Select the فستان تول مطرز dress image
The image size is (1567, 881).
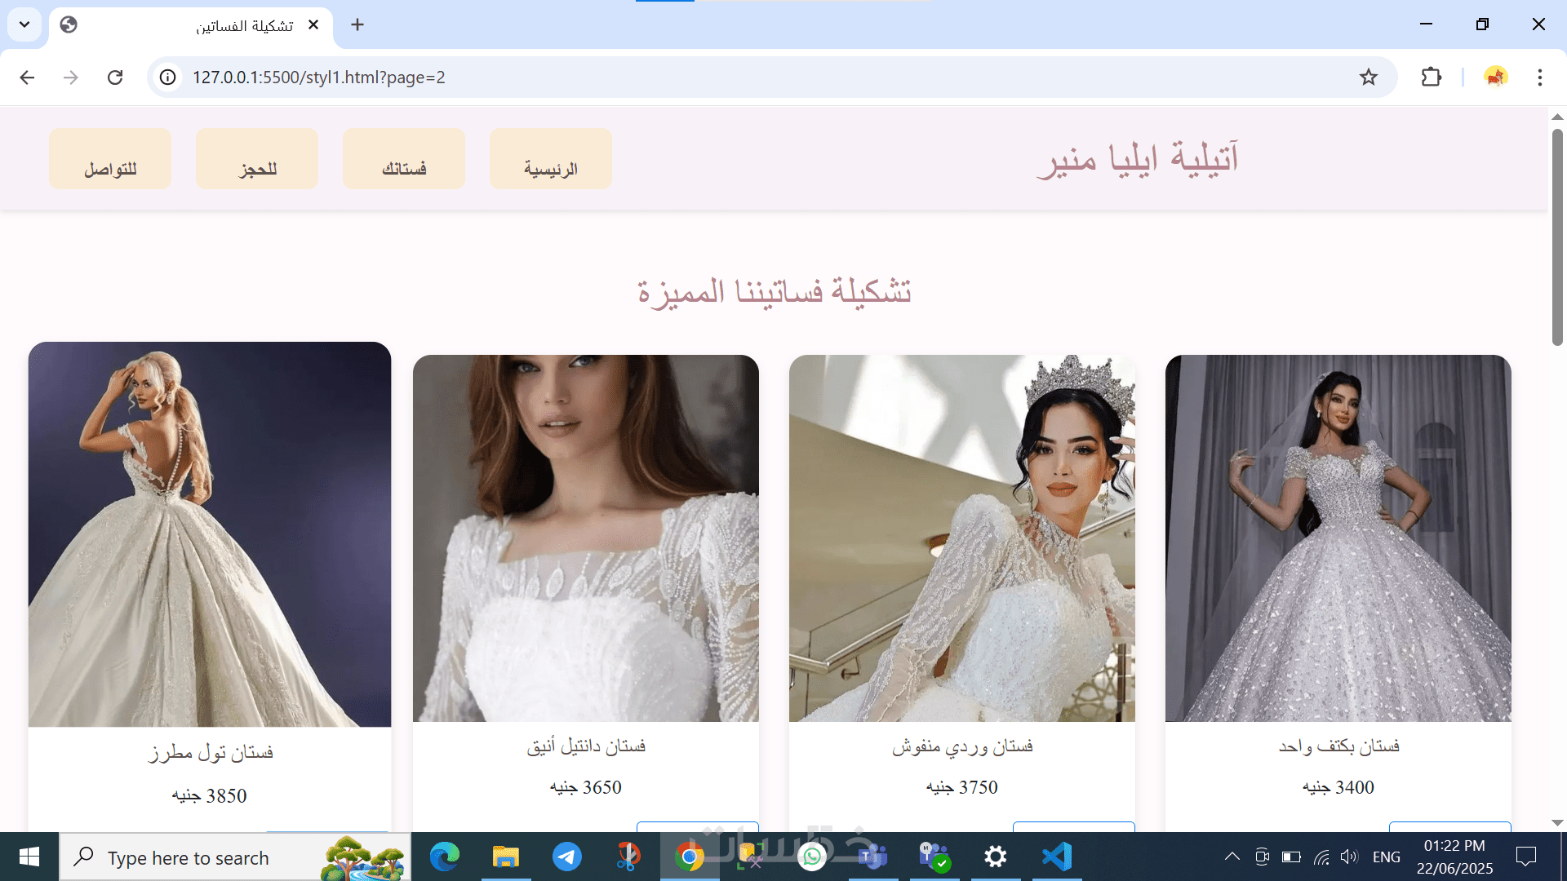[x=210, y=534]
